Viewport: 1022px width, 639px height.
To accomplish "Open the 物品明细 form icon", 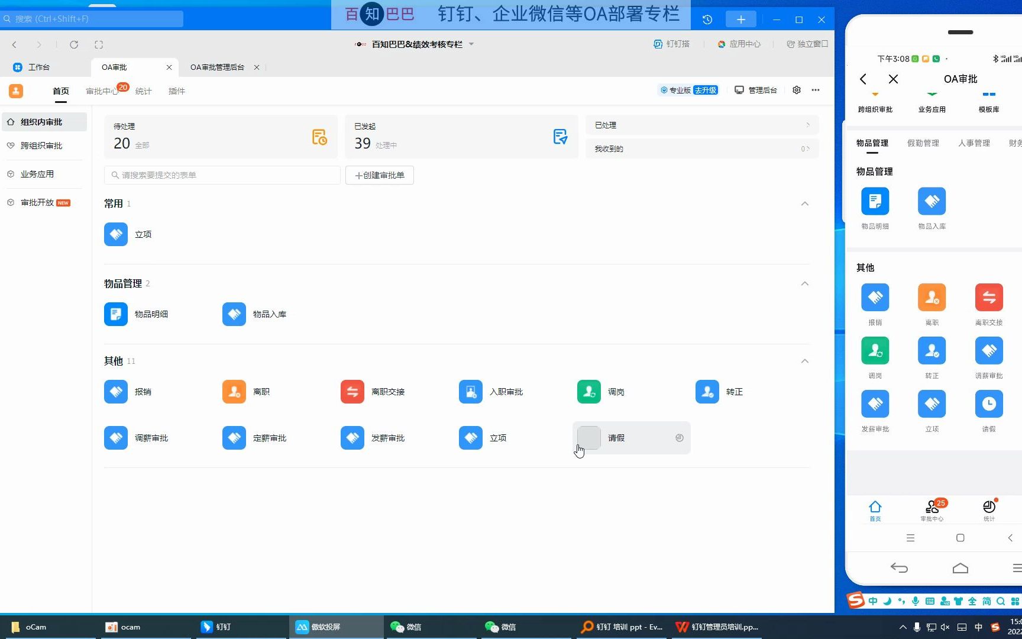I will (x=116, y=314).
